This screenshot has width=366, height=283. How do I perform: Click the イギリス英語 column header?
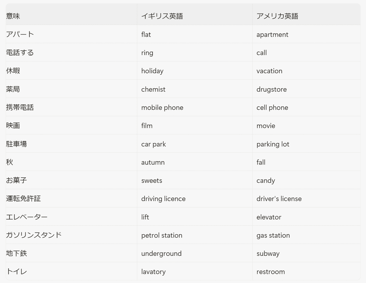click(x=162, y=16)
